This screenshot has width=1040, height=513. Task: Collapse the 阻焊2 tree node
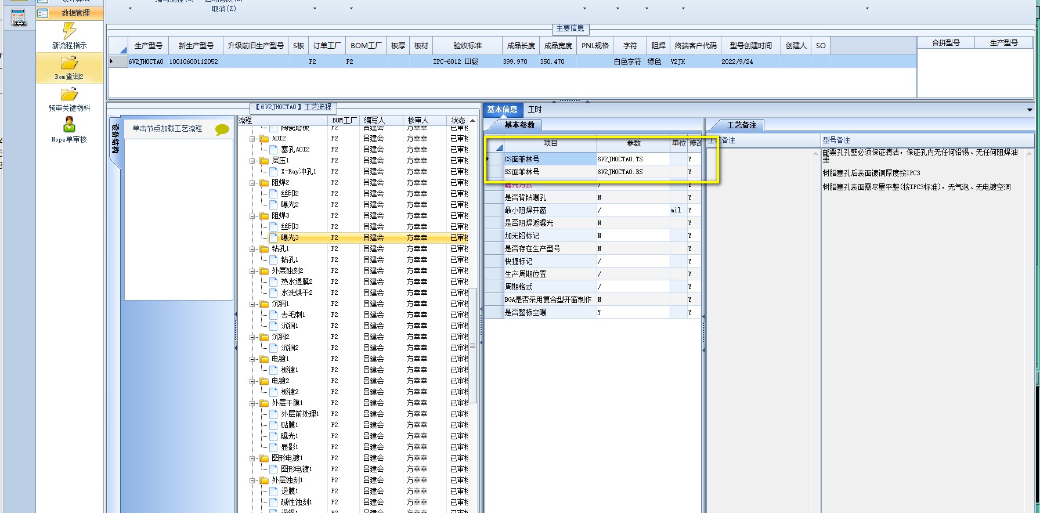[254, 183]
